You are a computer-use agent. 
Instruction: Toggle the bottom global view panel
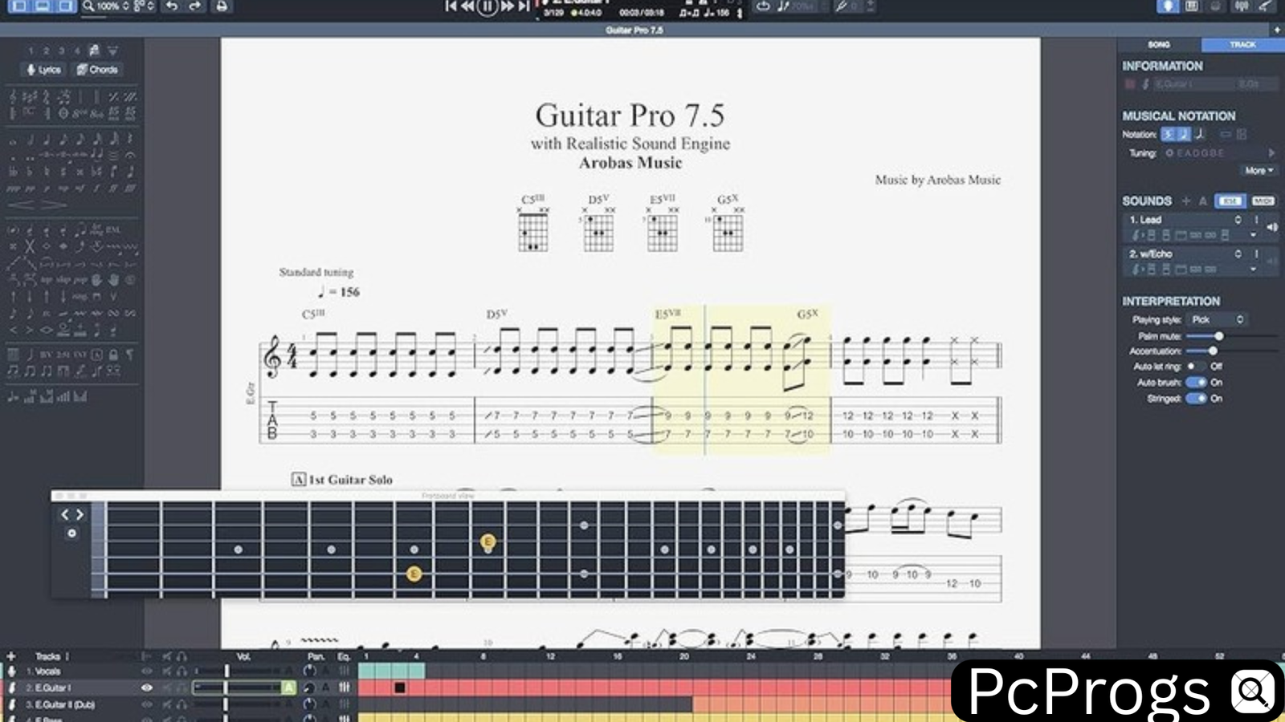click(42, 6)
